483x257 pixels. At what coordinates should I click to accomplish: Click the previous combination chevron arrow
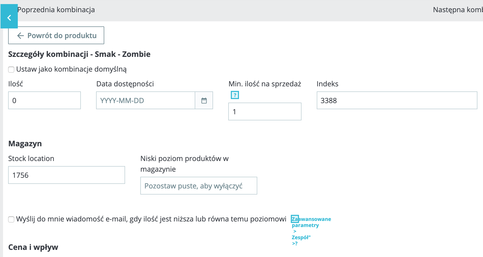9,18
